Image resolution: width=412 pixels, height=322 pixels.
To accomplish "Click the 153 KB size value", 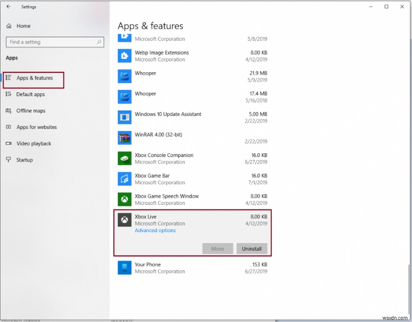I will [x=260, y=264].
